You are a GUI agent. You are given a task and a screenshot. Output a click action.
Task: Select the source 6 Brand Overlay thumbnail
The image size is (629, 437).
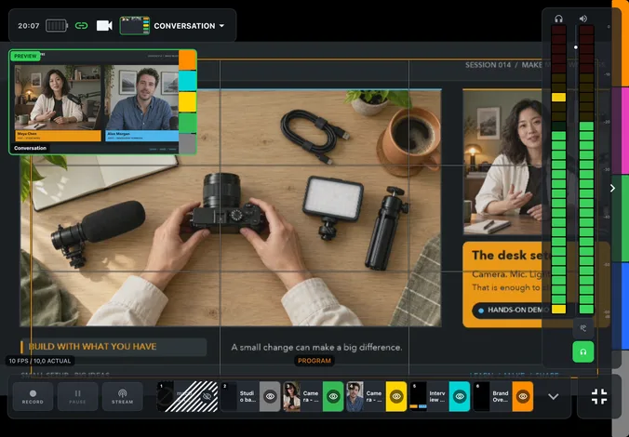click(481, 396)
